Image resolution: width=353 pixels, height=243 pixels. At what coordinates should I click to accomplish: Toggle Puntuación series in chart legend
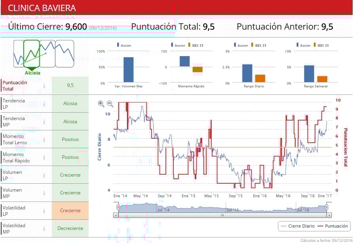pyautogui.click(x=333, y=226)
